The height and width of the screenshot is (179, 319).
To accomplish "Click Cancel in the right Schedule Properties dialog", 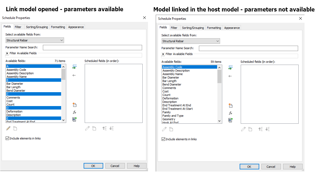I will (271, 167).
